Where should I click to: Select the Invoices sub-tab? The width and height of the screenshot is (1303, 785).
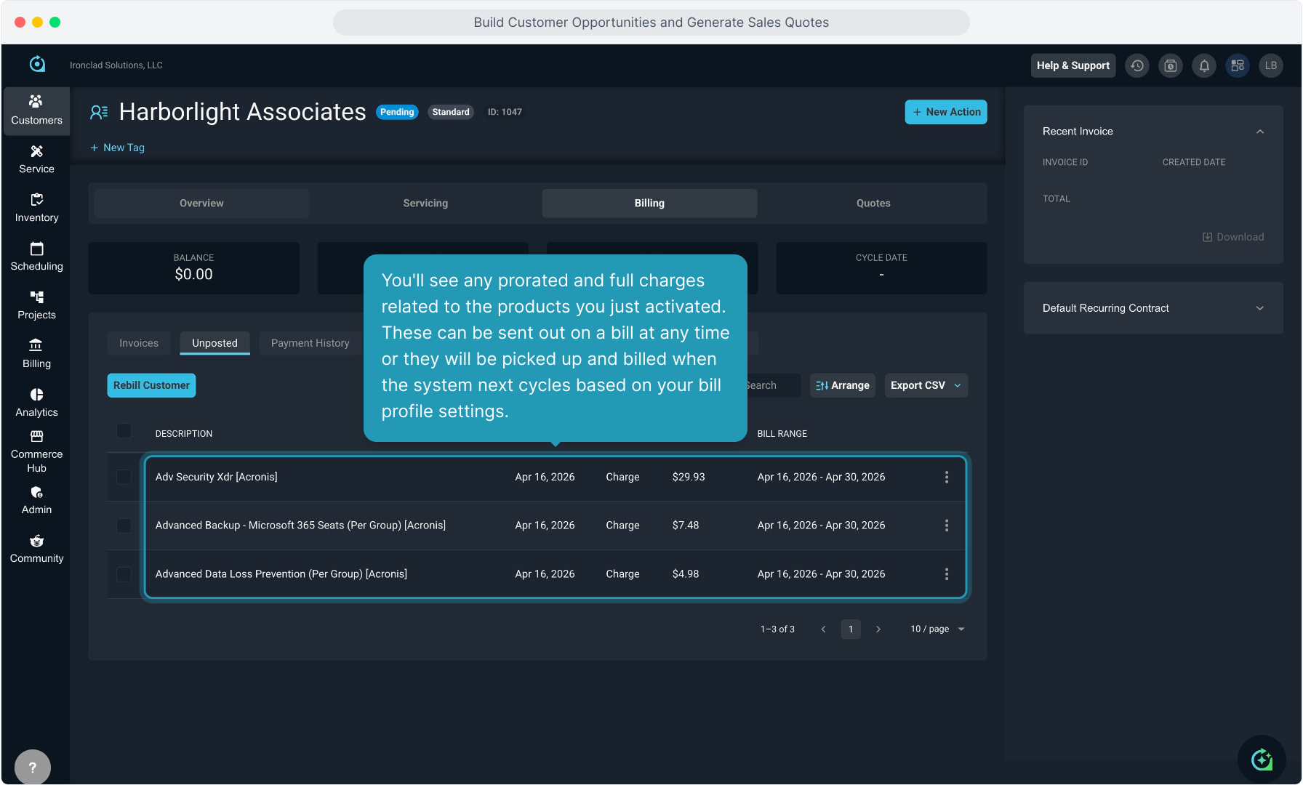139,343
